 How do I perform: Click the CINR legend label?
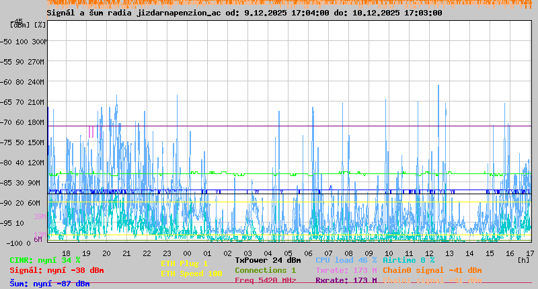44,260
